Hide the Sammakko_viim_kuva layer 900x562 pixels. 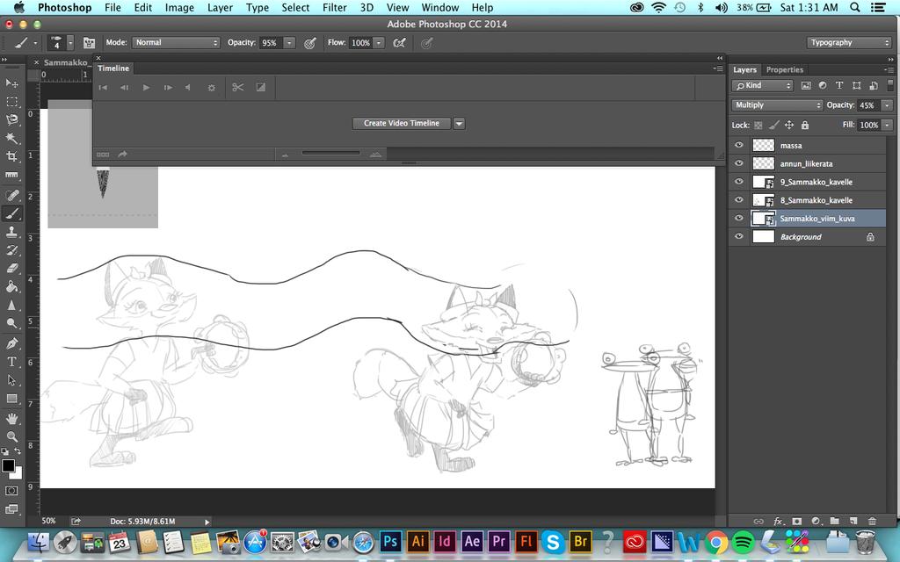pos(738,219)
